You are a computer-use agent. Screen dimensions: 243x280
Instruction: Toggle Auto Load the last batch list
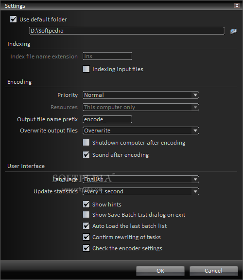coord(87,226)
